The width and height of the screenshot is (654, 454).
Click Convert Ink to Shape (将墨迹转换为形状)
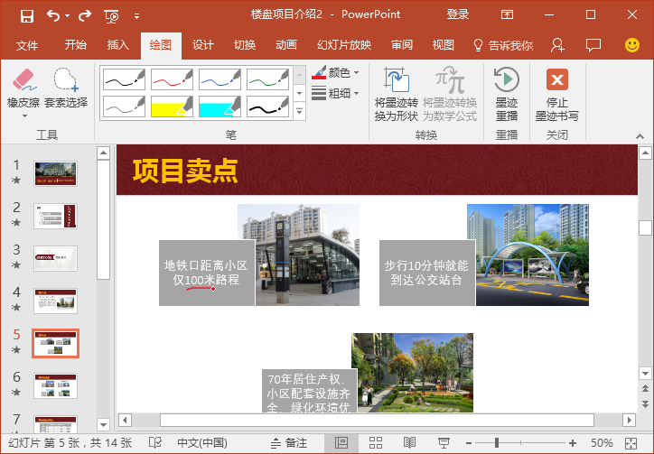(396, 94)
